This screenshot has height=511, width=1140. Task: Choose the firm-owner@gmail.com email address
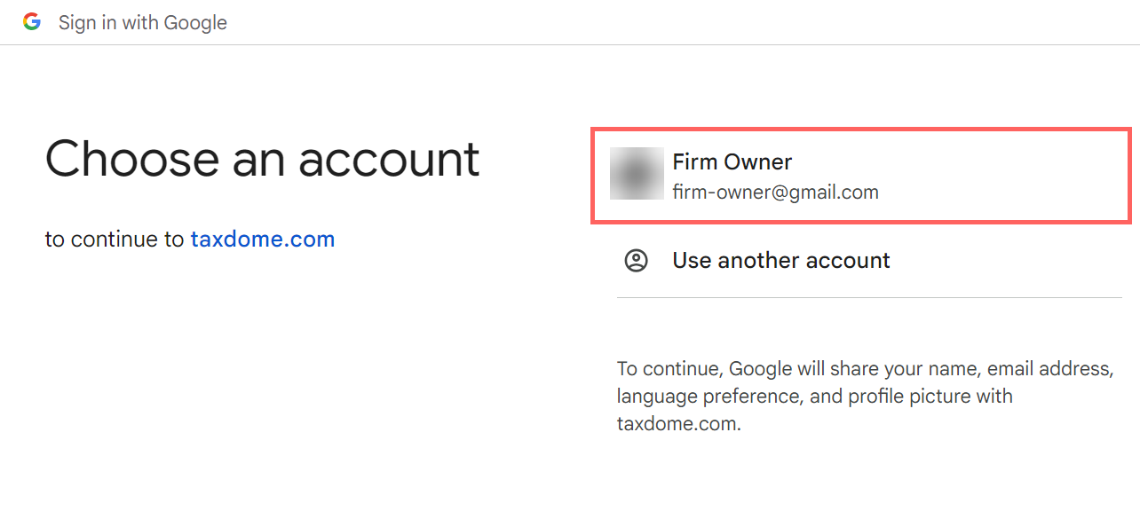click(x=775, y=192)
